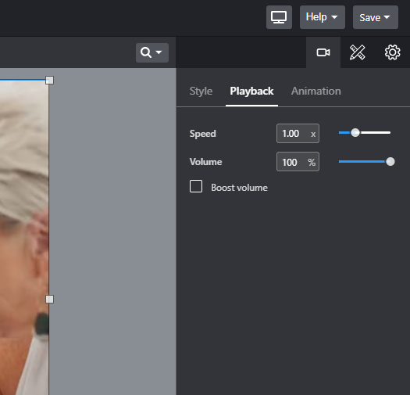
Task: Open the zoom dropdown arrow
Action: pos(159,52)
